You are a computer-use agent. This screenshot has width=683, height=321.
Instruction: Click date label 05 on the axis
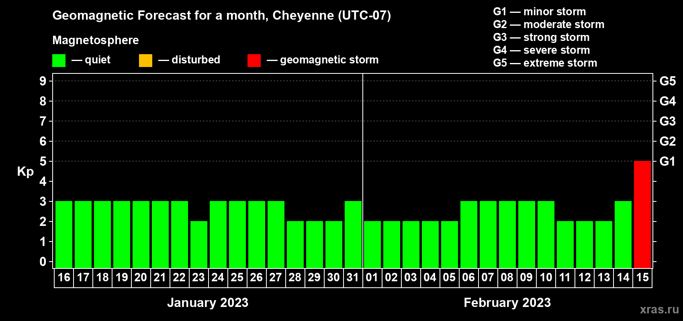pyautogui.click(x=450, y=277)
